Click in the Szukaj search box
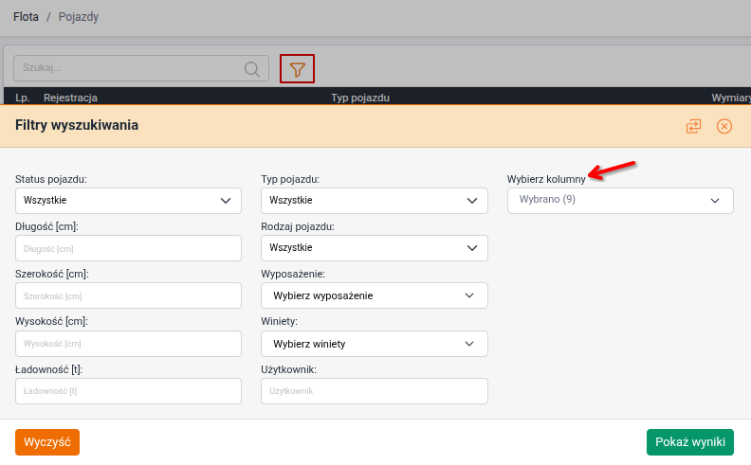Image resolution: width=751 pixels, height=465 pixels. click(x=128, y=69)
